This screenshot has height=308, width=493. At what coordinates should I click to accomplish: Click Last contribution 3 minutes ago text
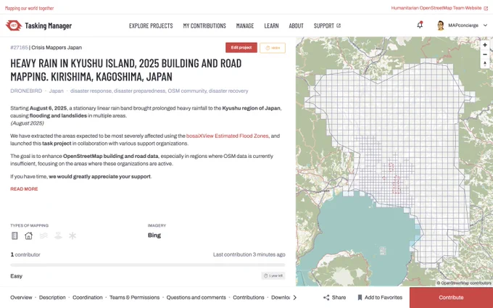click(249, 254)
